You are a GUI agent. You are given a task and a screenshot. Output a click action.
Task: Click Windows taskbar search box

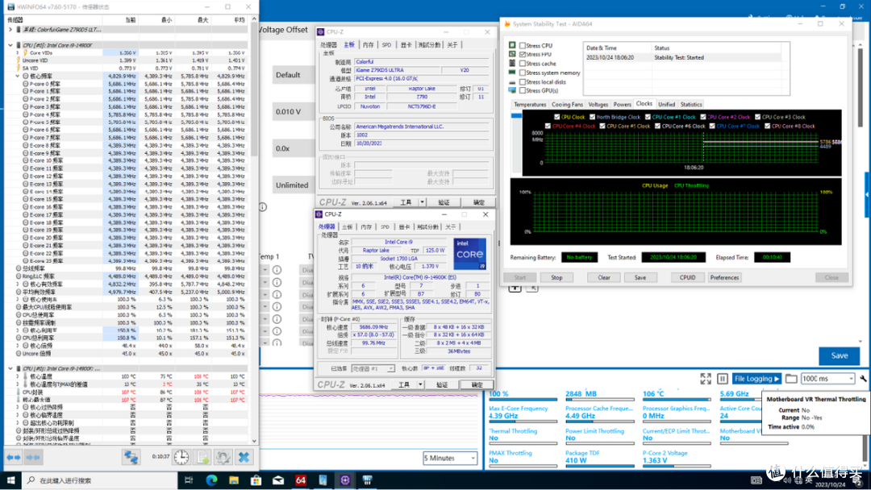pyautogui.click(x=100, y=480)
